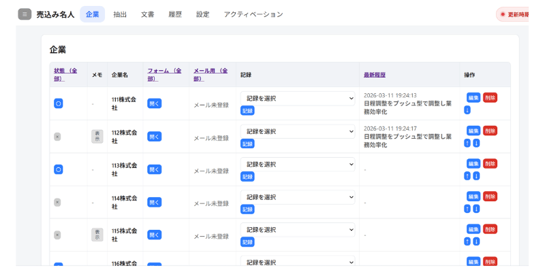Open 記録を選択 dropdown in 113株式会社 row
545x272 pixels.
[298, 165]
